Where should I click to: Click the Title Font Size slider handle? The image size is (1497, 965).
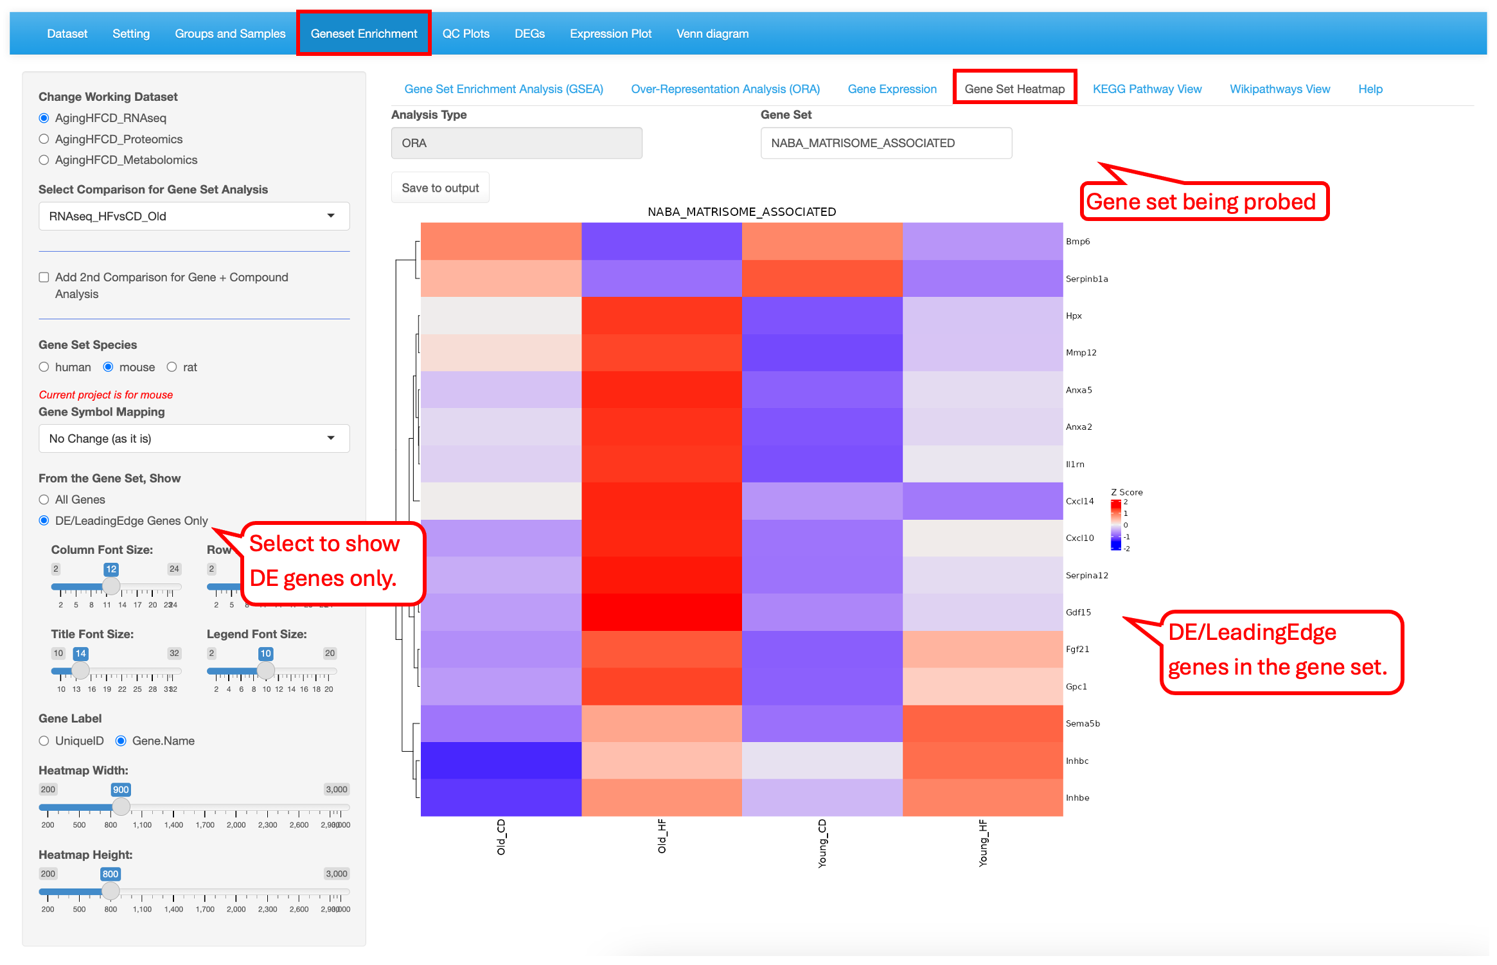point(80,671)
